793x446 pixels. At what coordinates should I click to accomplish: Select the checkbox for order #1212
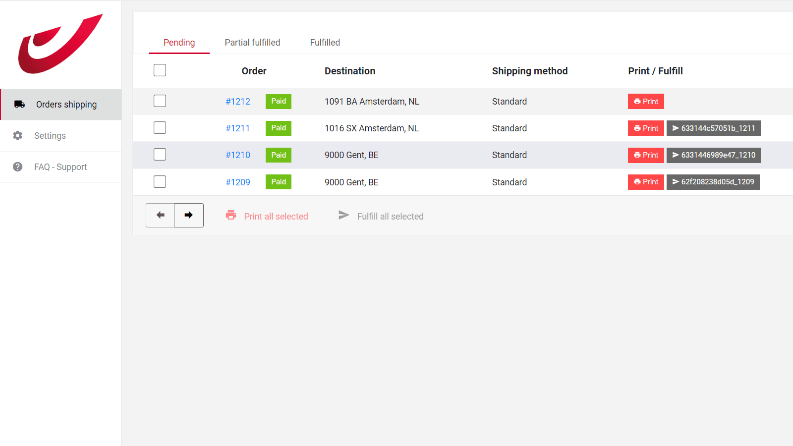pos(160,101)
